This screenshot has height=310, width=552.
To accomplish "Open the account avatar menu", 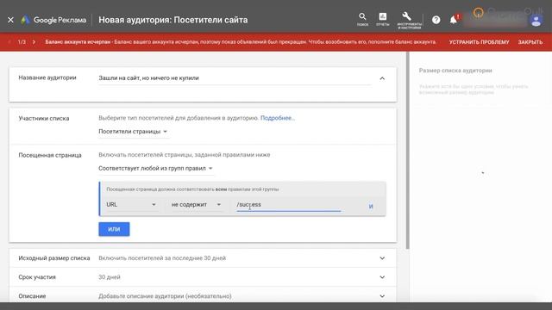I will tap(536, 21).
